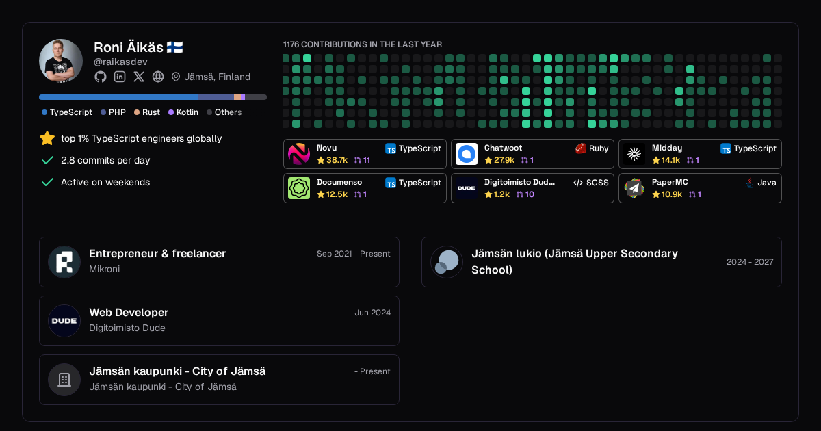Open the X (Twitter) profile icon
The height and width of the screenshot is (431, 821).
click(139, 77)
